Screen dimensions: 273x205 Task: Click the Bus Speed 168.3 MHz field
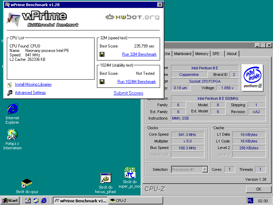click(187, 148)
